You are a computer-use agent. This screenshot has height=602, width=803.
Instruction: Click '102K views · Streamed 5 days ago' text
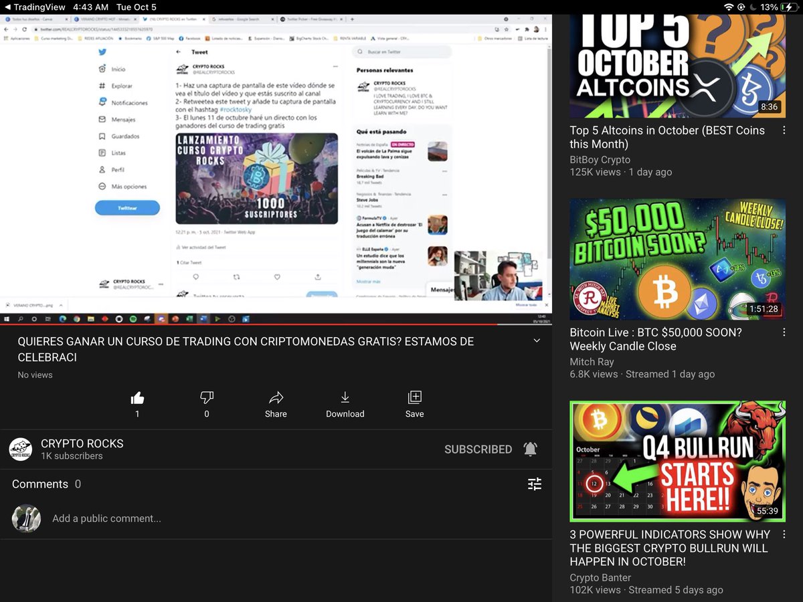[646, 590]
